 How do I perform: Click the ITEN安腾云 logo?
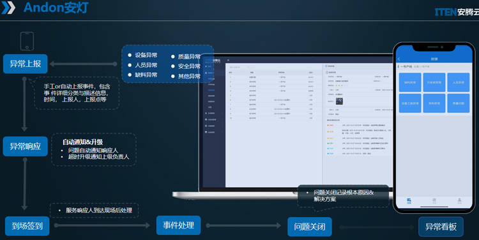(x=457, y=12)
